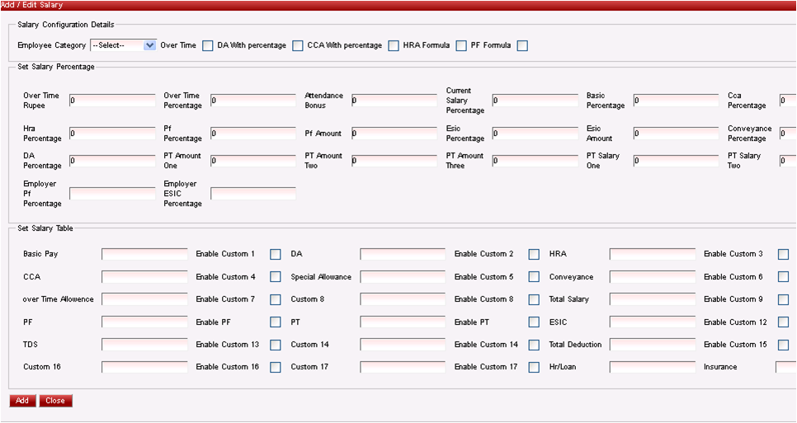Click the Attendance Bonus input field
Viewport: 797px width, 423px height.
[x=394, y=101]
